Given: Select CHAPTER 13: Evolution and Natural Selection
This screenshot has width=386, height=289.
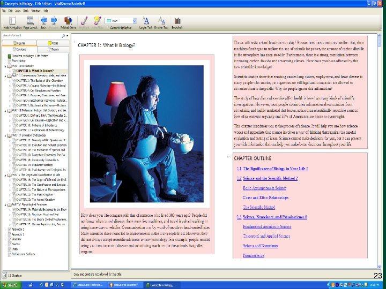Looking at the screenshot, I should [x=41, y=145].
